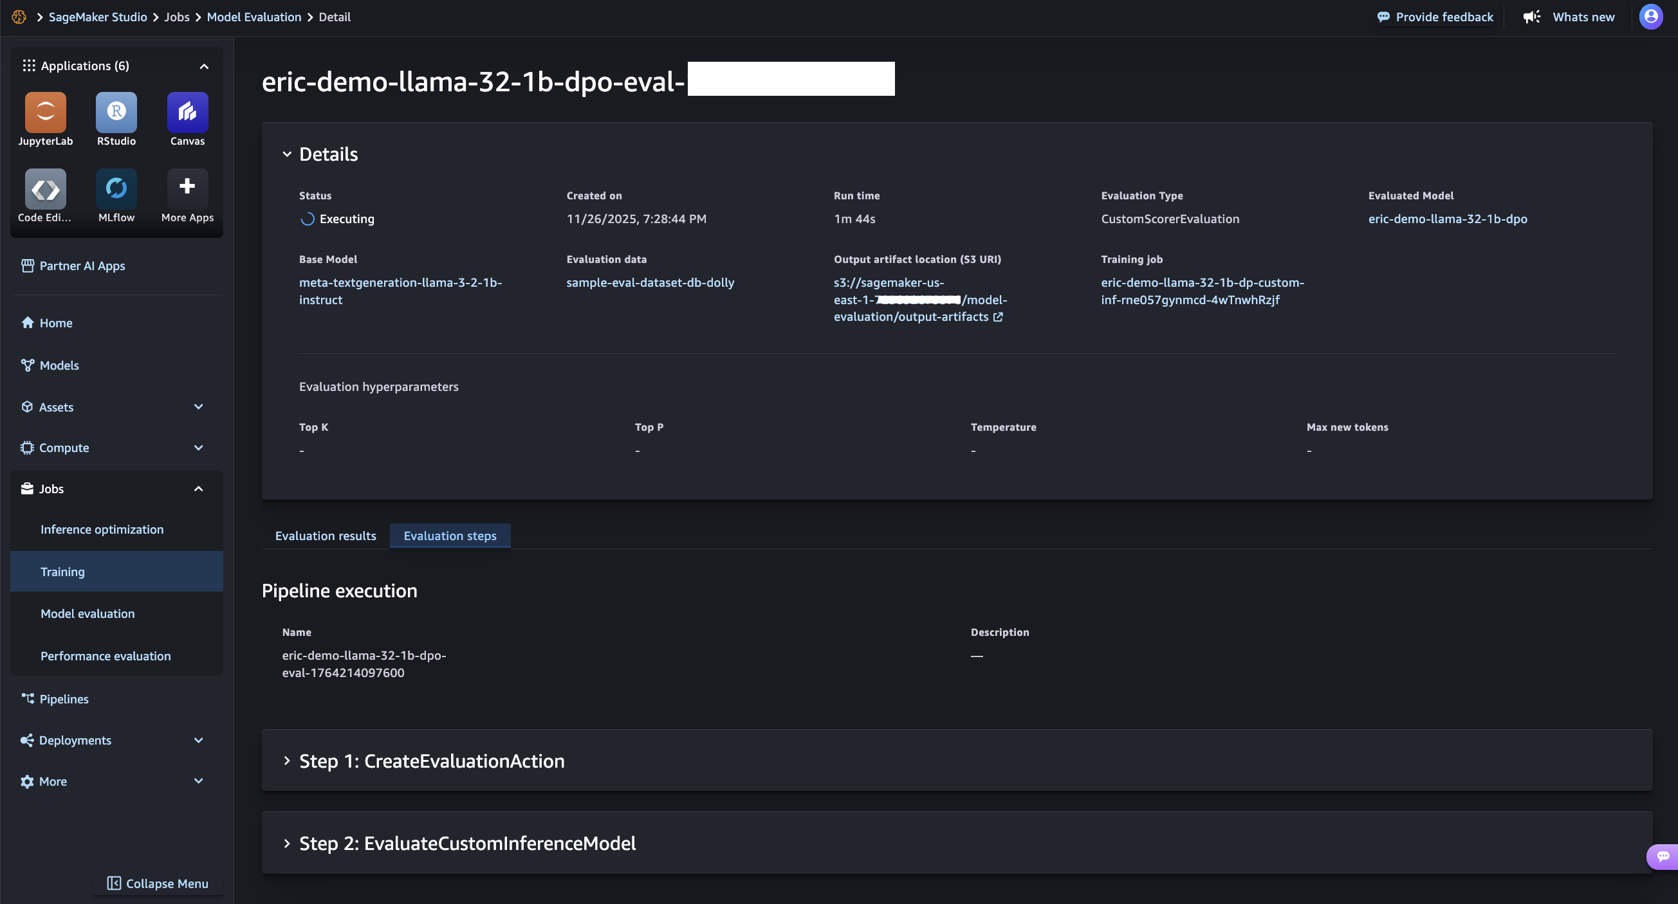Click the page title eric-demo-llama-32-1b-dpo-eval
The height and width of the screenshot is (904, 1678).
[473, 82]
